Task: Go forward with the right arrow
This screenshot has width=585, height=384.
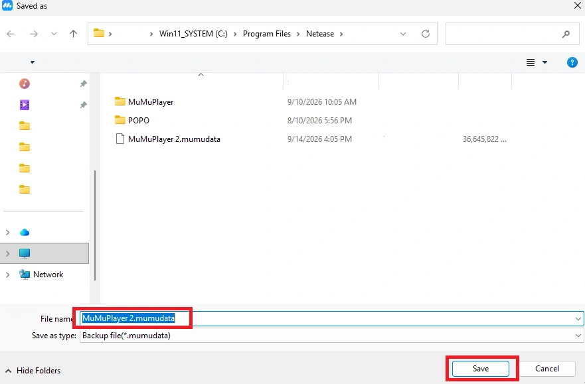Action: coord(34,34)
